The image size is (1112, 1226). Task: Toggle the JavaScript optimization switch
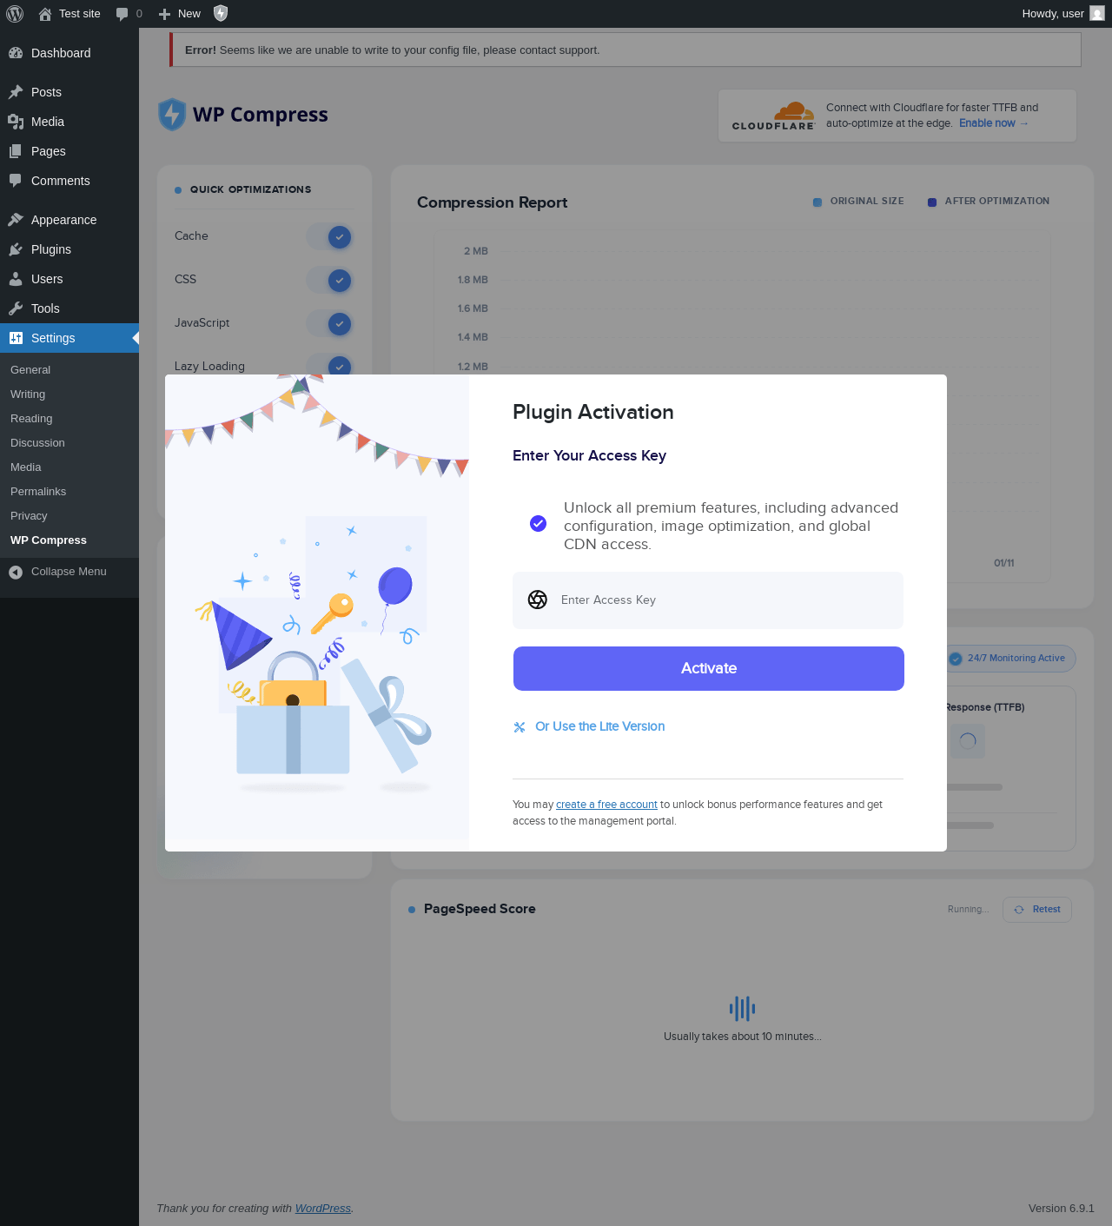tap(329, 323)
